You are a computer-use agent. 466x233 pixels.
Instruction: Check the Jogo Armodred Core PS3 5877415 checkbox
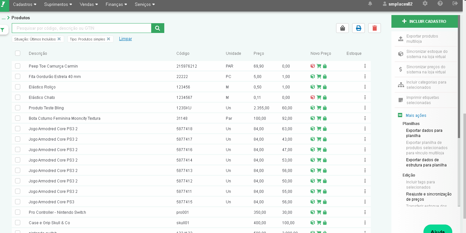coord(18,202)
